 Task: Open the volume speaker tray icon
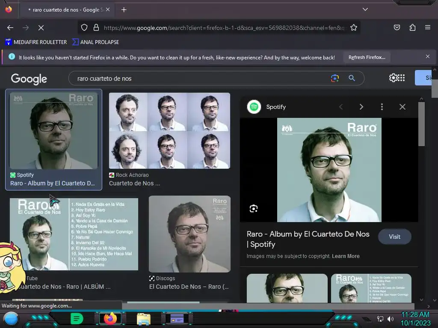pyautogui.click(x=391, y=319)
